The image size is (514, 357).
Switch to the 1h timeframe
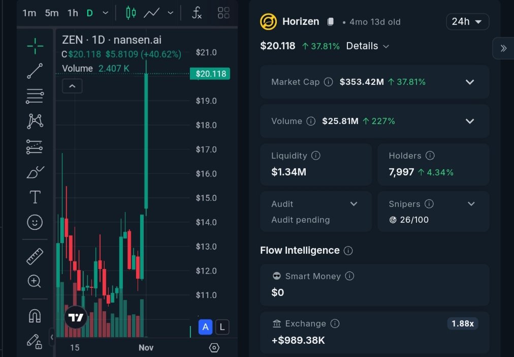click(x=73, y=13)
